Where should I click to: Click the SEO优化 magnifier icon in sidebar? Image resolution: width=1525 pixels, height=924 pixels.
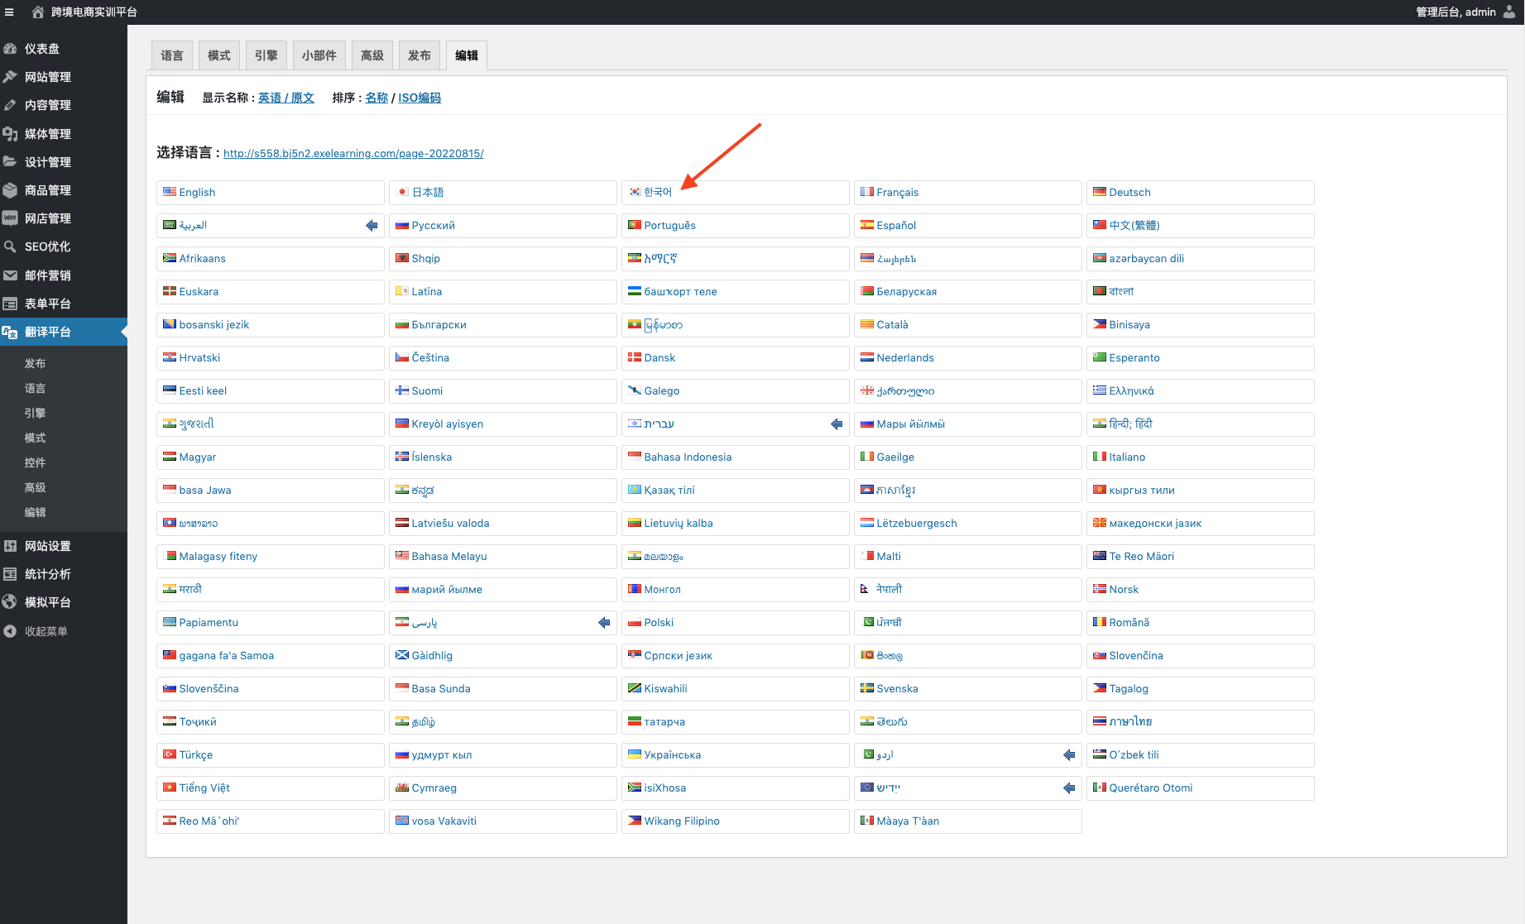[10, 247]
